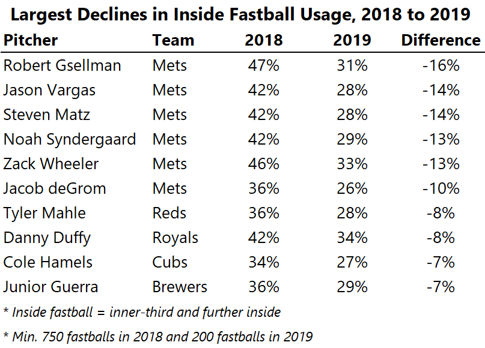The height and width of the screenshot is (348, 485).
Task: Click the Tyler Mahle pitcher name
Action: pyautogui.click(x=44, y=213)
